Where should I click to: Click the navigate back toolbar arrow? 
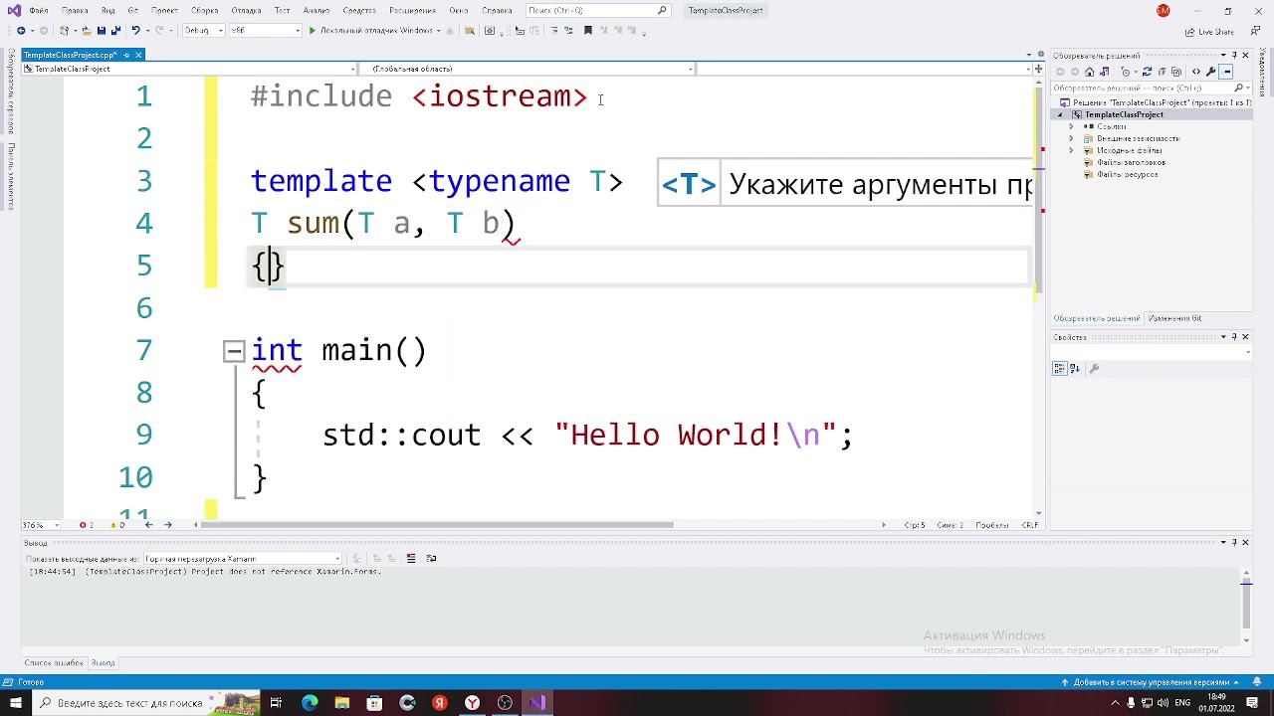tap(21, 31)
